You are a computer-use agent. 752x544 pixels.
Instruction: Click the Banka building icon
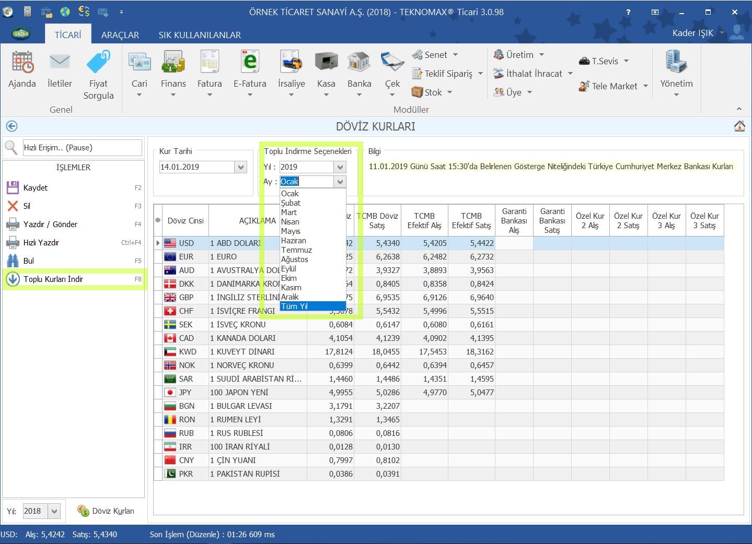359,63
